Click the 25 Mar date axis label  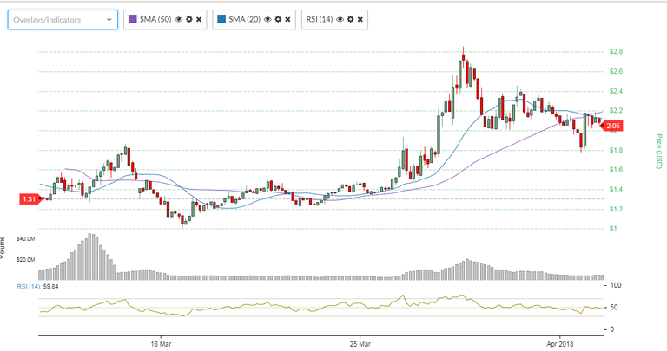pos(359,344)
